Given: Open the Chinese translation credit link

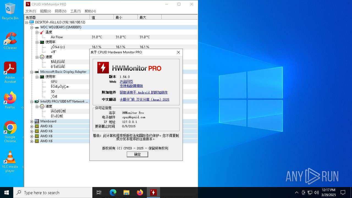Looking at the screenshot, I should [144, 100].
